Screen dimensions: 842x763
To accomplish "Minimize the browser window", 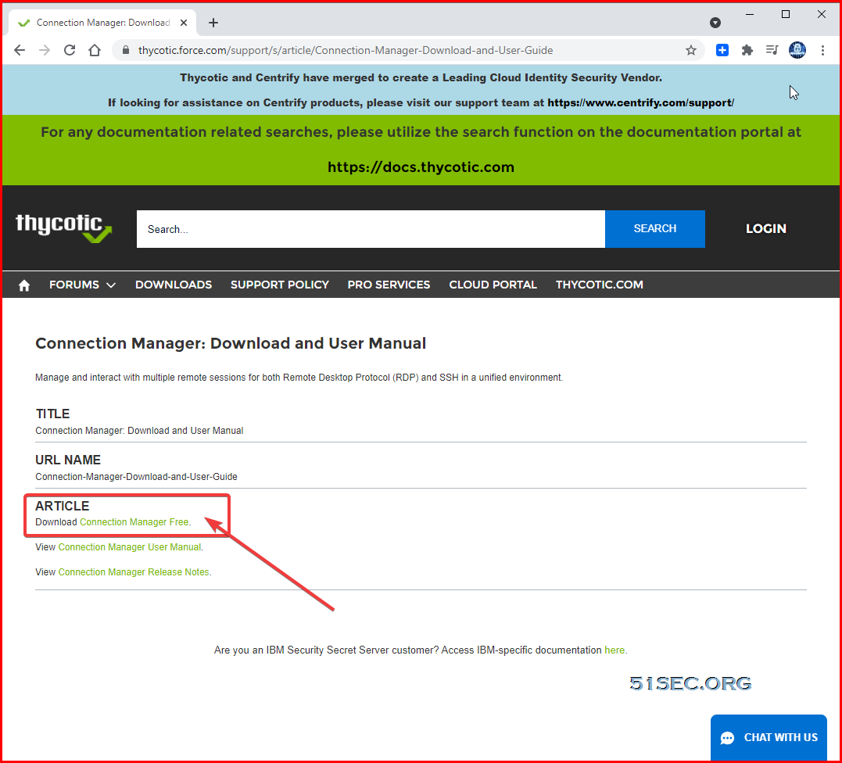I will point(750,15).
